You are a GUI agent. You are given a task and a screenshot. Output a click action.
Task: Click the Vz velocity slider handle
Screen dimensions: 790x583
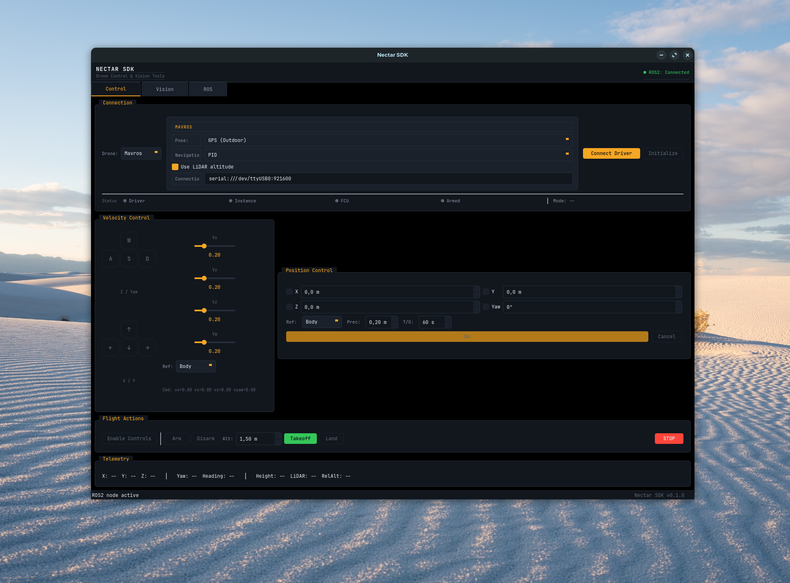(204, 310)
